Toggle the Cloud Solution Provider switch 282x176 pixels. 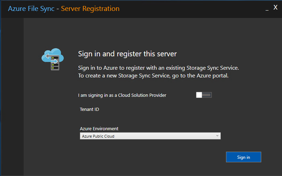(x=204, y=95)
